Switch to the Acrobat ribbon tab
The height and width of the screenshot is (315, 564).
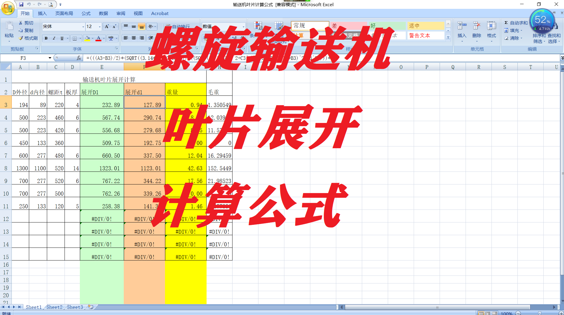pos(159,13)
